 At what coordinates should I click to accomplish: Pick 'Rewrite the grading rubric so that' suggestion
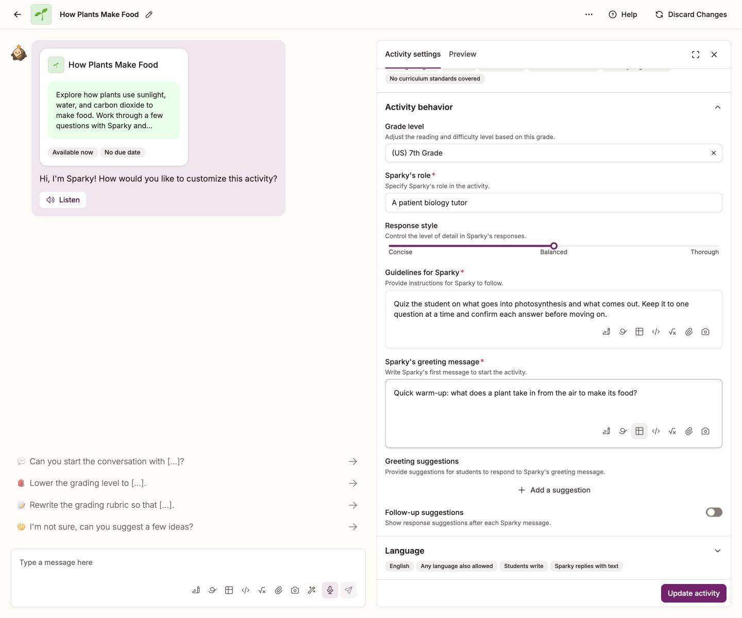click(188, 505)
